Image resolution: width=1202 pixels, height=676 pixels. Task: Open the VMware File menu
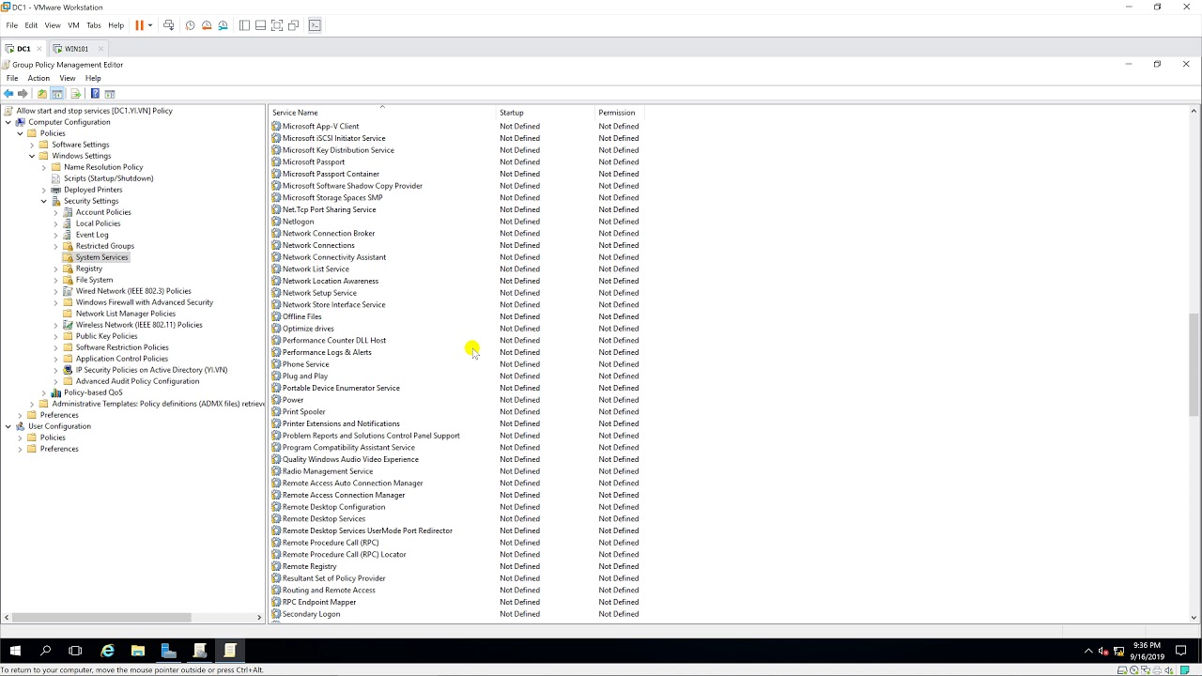(11, 25)
